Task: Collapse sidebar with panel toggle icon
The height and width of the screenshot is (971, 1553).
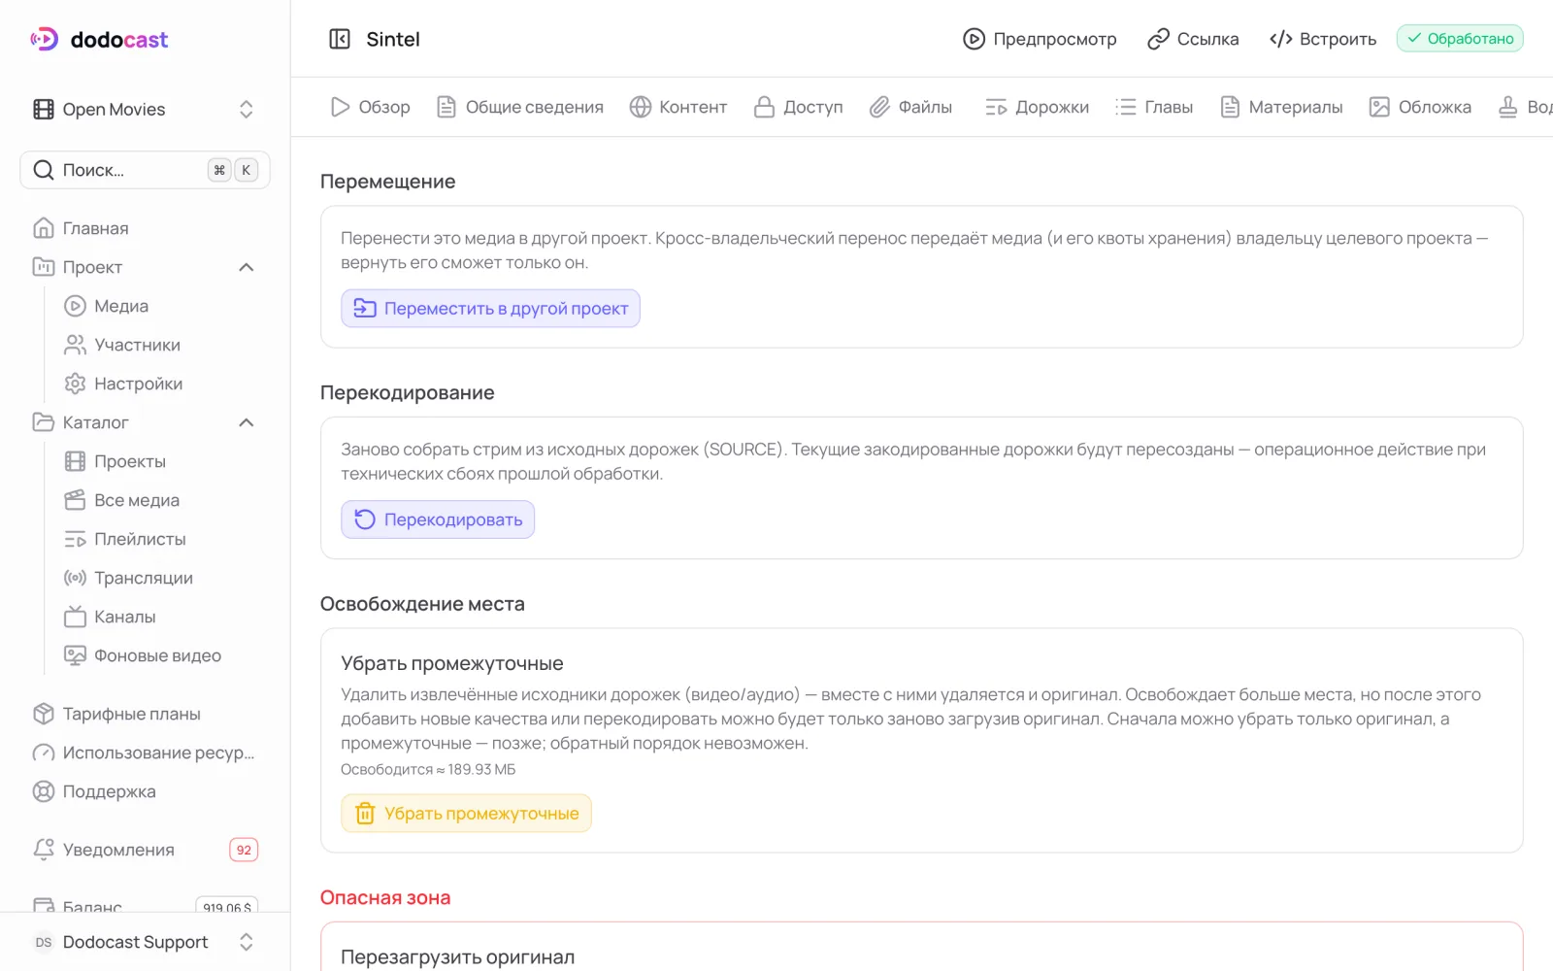Action: [340, 39]
